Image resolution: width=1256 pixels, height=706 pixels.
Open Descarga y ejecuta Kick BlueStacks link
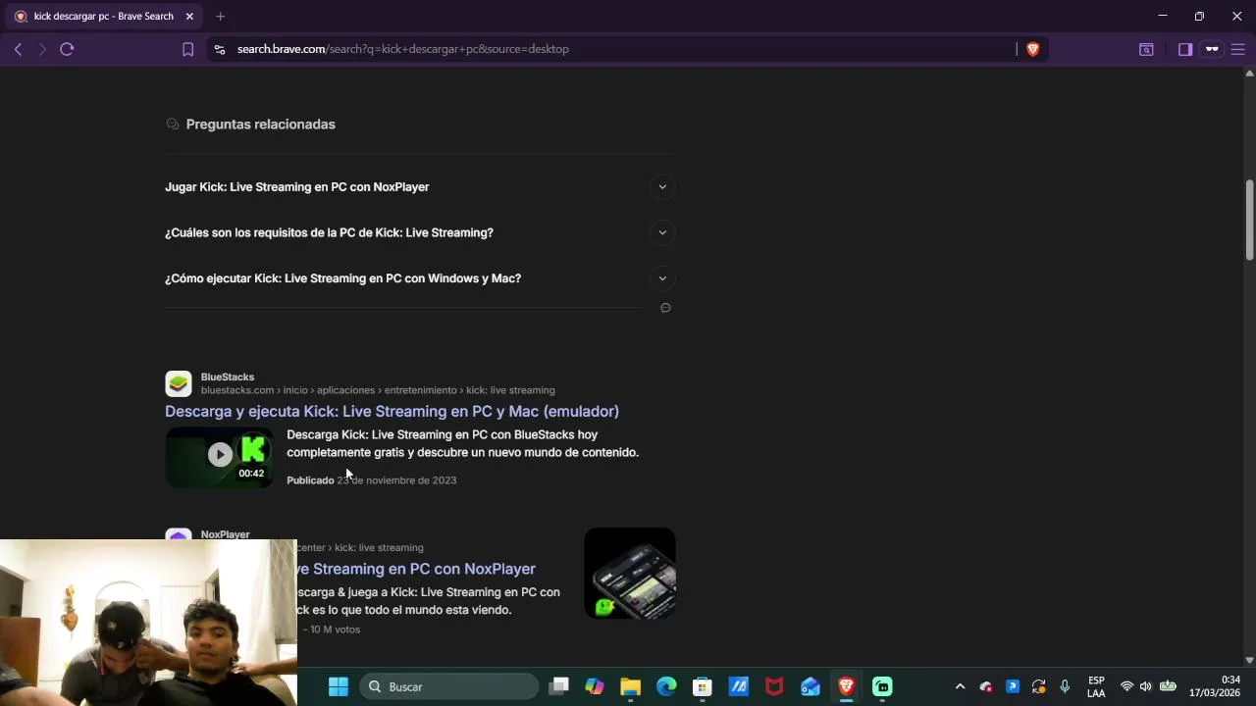tap(392, 411)
